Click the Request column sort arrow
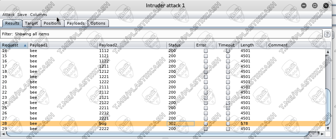Screen dimensions: 336x139 [x=25, y=45]
